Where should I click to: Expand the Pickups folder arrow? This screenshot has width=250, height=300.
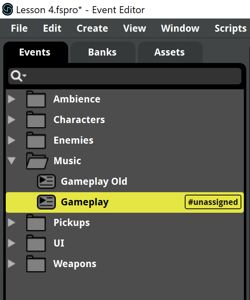pos(11,223)
